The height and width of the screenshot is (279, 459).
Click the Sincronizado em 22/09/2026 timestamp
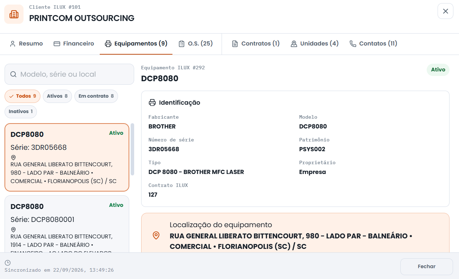tap(59, 270)
